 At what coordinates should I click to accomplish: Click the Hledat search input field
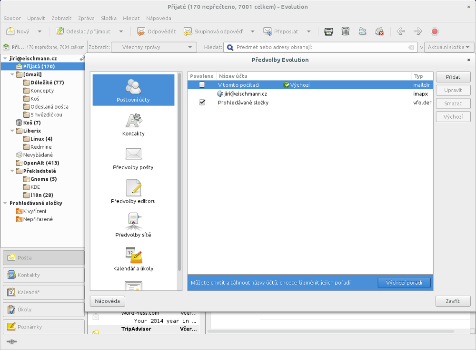coord(320,47)
